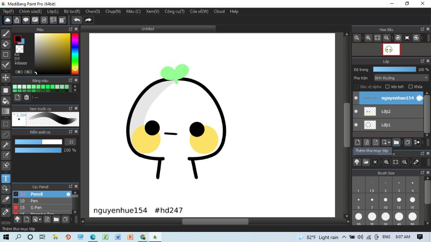Pick a hue on the rainbow hue bar
This screenshot has height=242, width=431.
pos(75,53)
